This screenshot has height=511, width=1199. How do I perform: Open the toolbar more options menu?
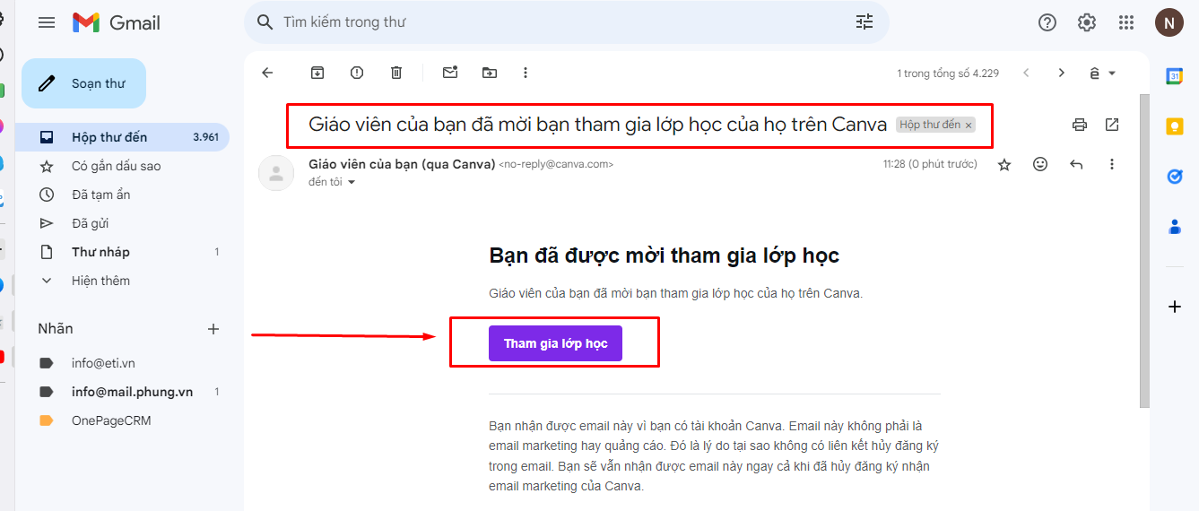point(526,73)
